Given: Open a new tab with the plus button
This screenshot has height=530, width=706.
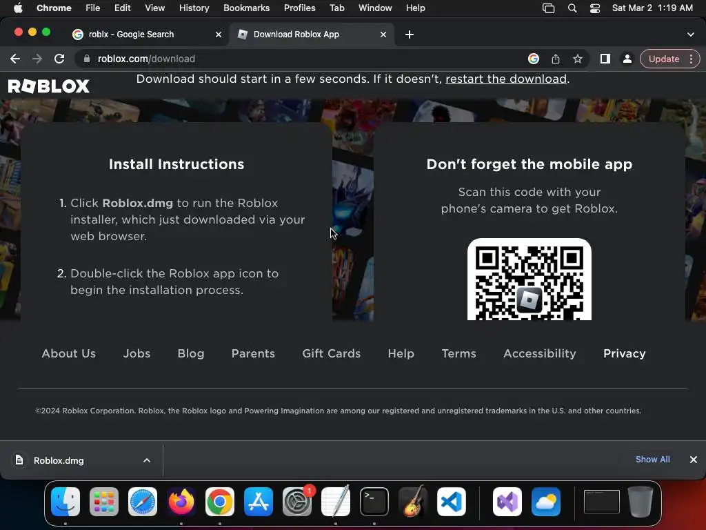Looking at the screenshot, I should point(410,35).
